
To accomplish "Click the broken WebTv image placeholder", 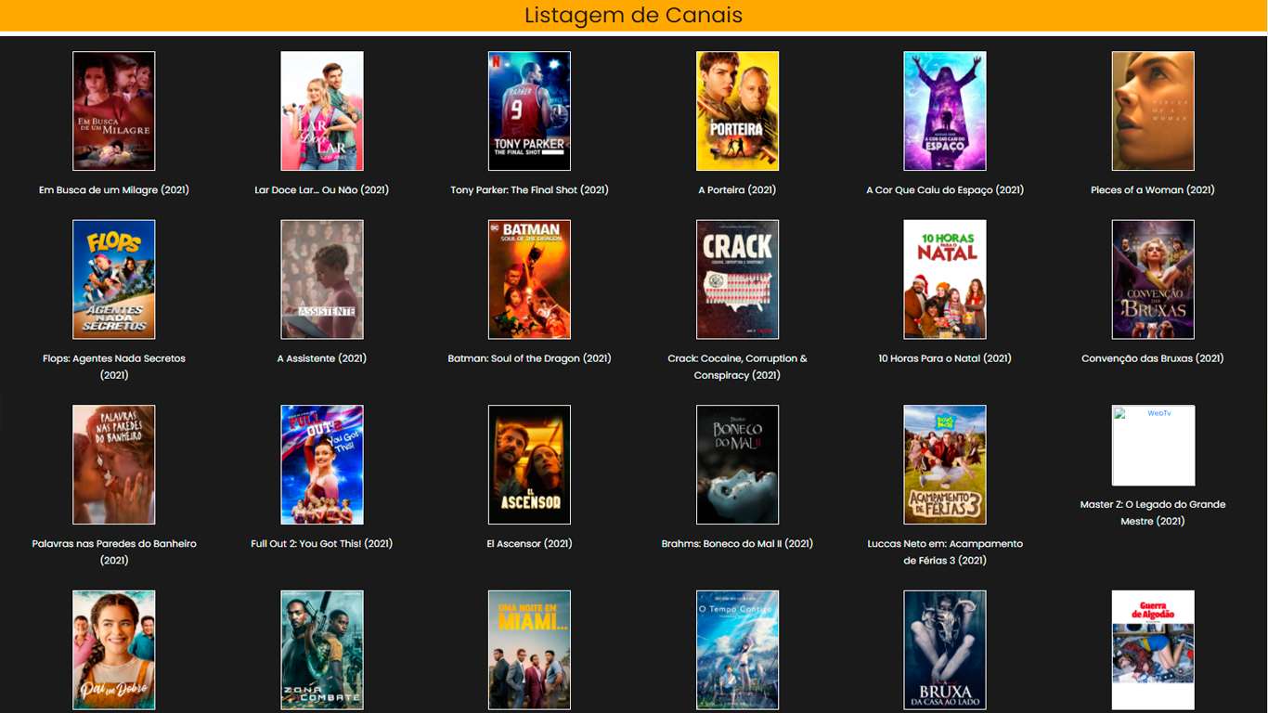I will click(1153, 446).
